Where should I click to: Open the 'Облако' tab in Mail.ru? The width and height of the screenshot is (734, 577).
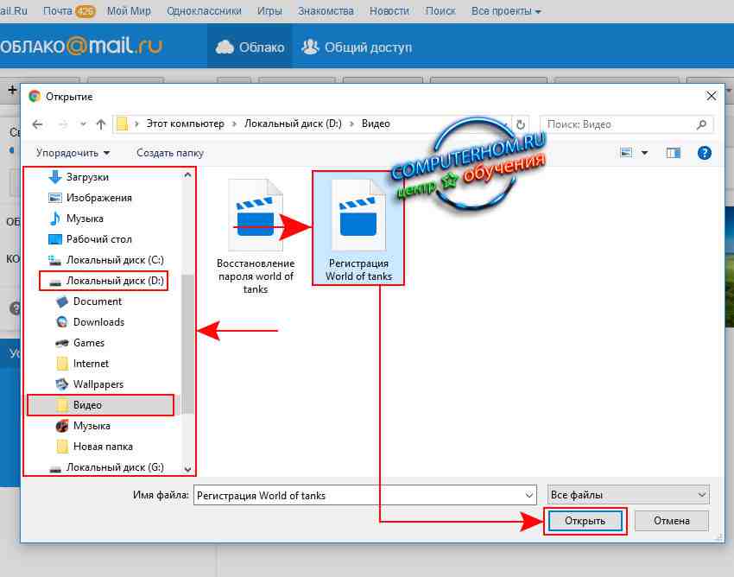(x=250, y=48)
